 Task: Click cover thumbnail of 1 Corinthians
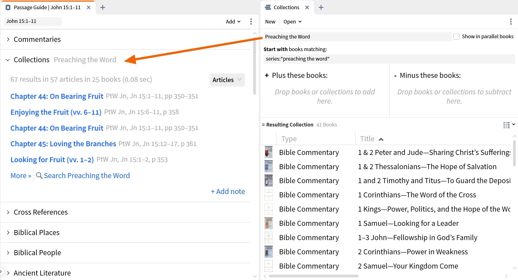pos(269,195)
